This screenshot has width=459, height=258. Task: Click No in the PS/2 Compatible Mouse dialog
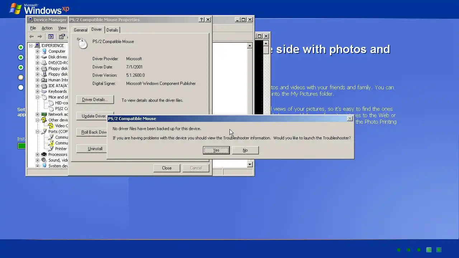245,150
